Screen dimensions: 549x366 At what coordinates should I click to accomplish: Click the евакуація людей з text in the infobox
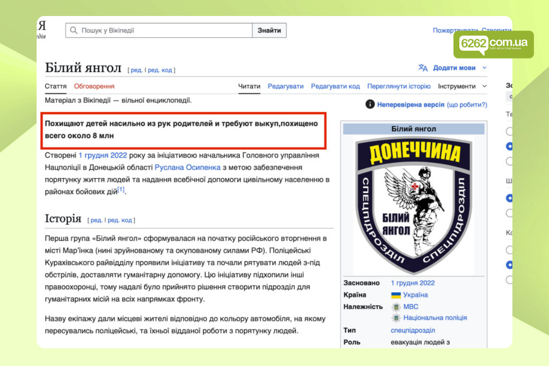pyautogui.click(x=421, y=342)
